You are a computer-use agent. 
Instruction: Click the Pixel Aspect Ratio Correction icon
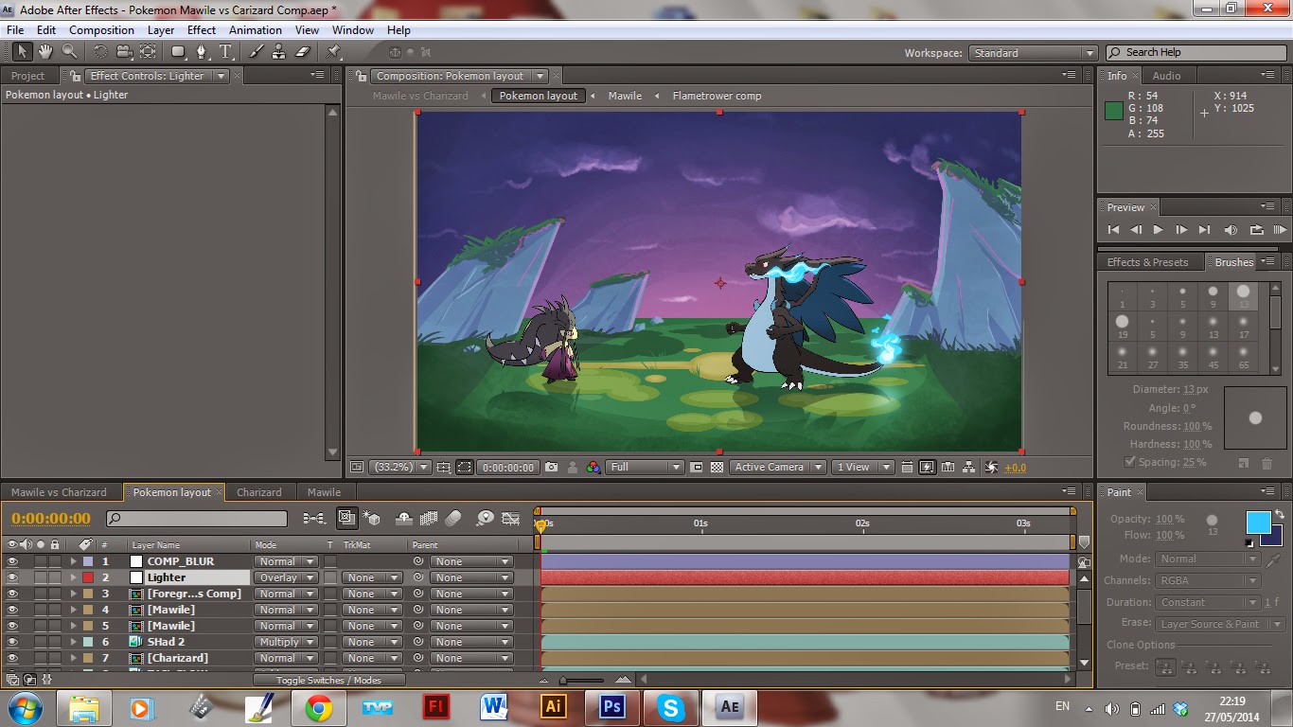click(908, 467)
